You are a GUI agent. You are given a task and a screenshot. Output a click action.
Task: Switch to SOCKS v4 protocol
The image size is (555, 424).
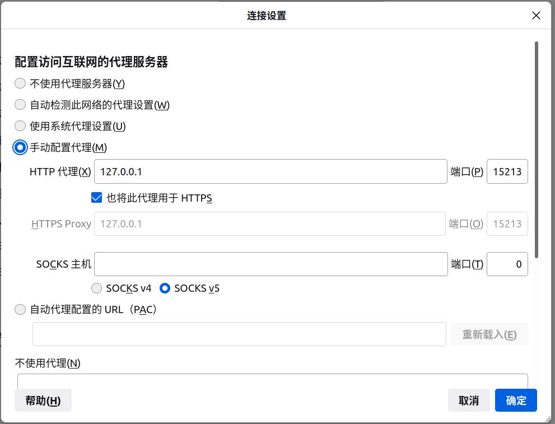coord(96,288)
